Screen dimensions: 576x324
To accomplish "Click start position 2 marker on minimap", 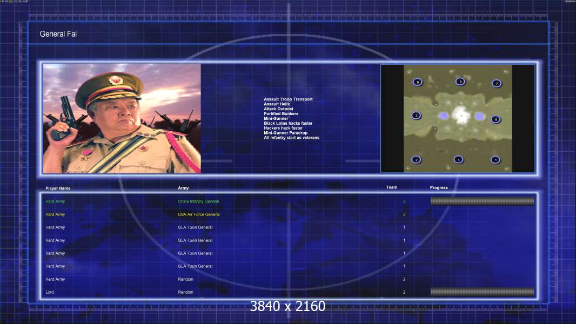I will click(416, 160).
